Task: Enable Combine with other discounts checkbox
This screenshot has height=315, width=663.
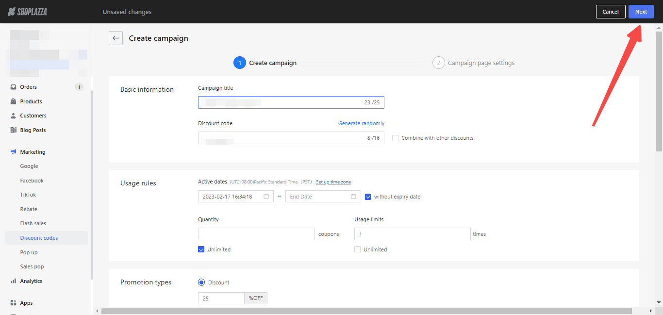Action: (x=395, y=138)
